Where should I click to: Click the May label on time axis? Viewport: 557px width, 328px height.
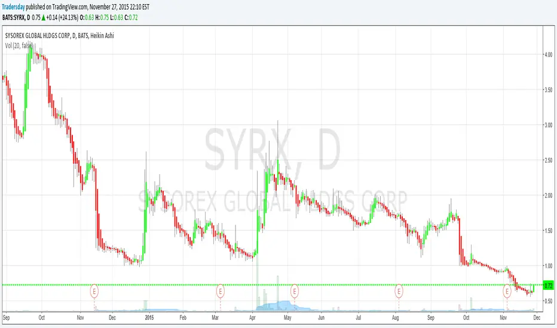pos(287,317)
